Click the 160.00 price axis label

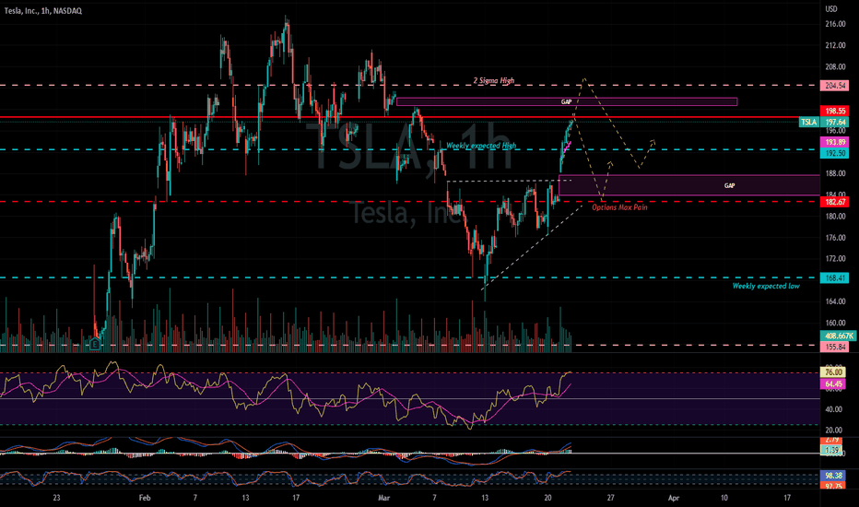835,323
